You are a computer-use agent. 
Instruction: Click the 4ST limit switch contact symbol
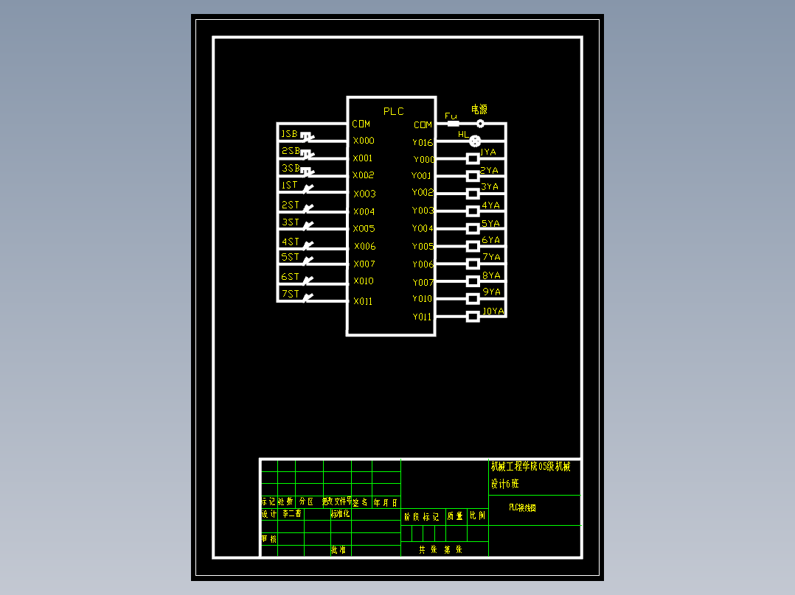pyautogui.click(x=308, y=245)
